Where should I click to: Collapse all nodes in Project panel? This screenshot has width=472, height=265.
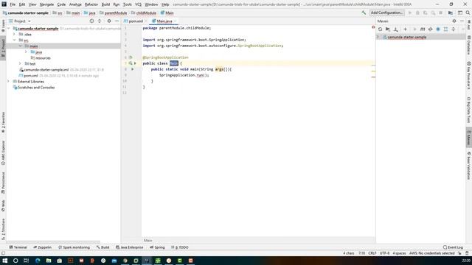click(x=100, y=21)
